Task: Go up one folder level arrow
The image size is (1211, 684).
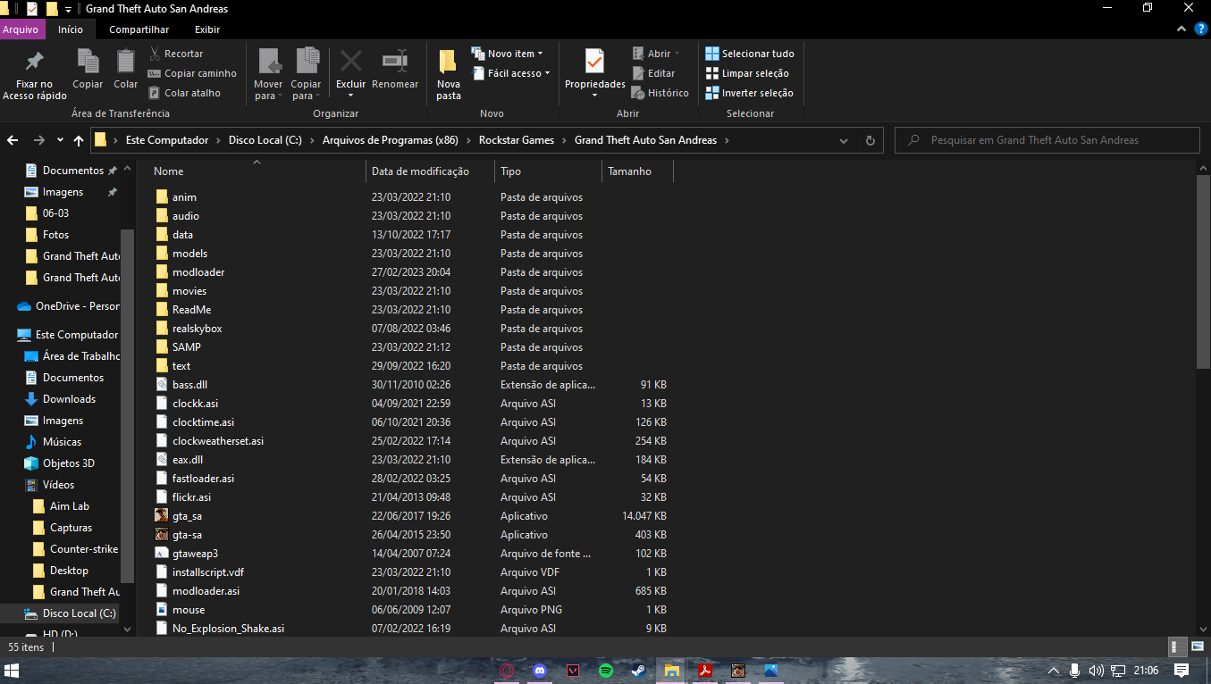Action: pyautogui.click(x=79, y=140)
